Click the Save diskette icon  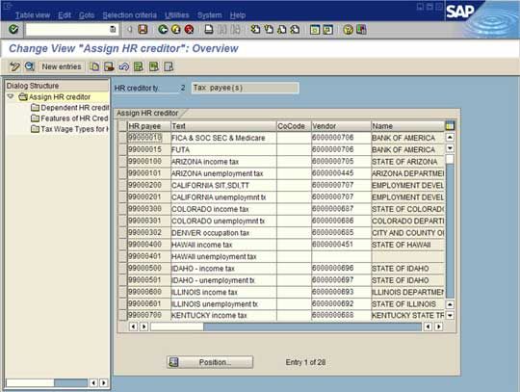pos(143,30)
